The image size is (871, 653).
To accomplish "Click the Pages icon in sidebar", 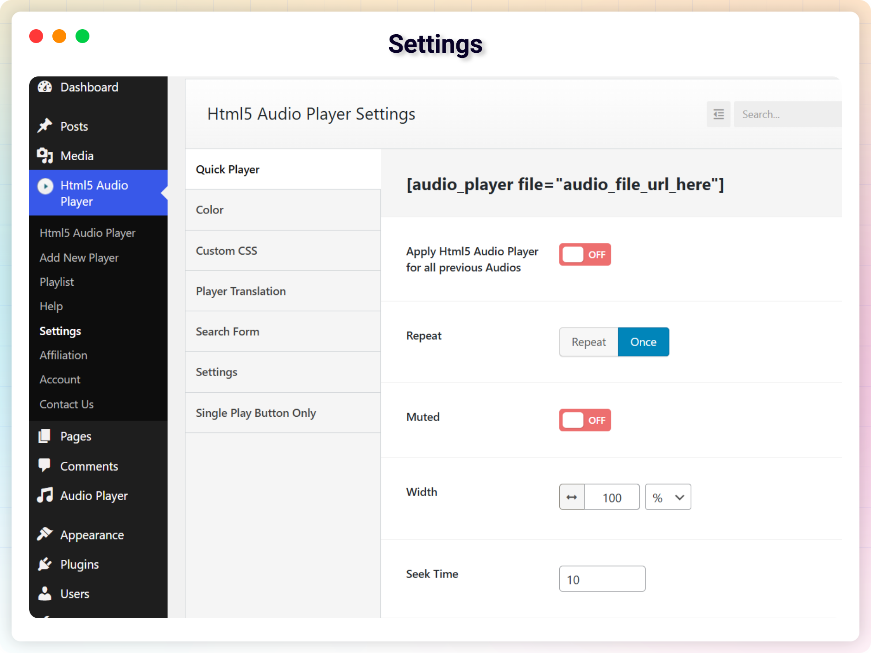I will click(45, 436).
